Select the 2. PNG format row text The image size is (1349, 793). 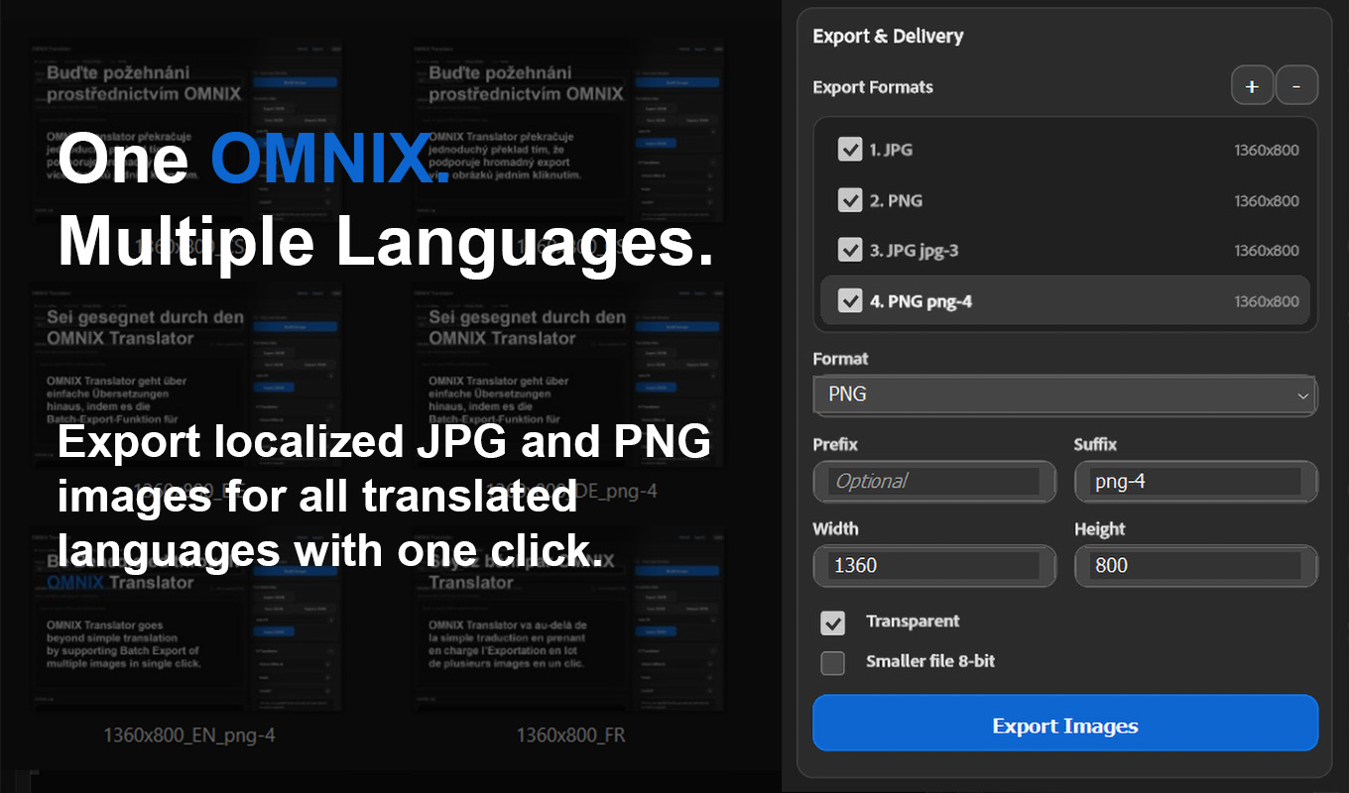tap(896, 200)
